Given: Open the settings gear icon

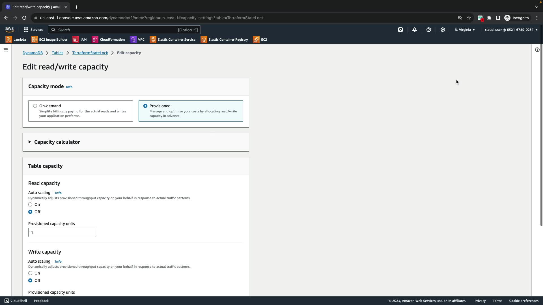Looking at the screenshot, I should (x=443, y=30).
